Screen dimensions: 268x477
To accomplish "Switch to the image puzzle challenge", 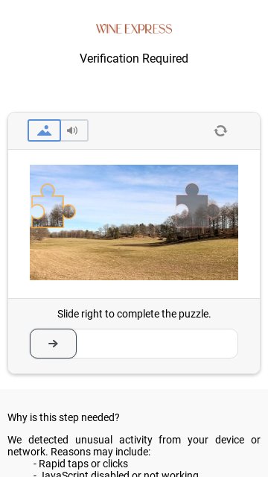I will (x=45, y=130).
